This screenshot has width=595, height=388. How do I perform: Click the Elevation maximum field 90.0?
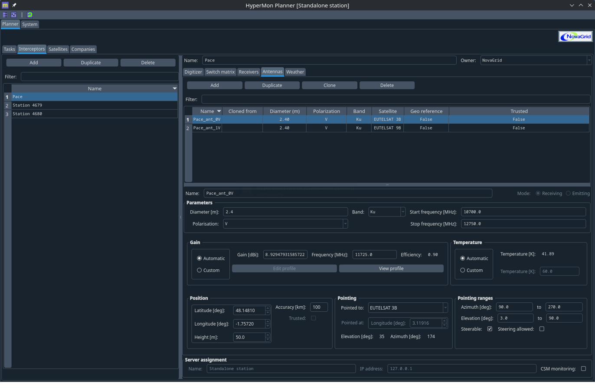pos(564,318)
